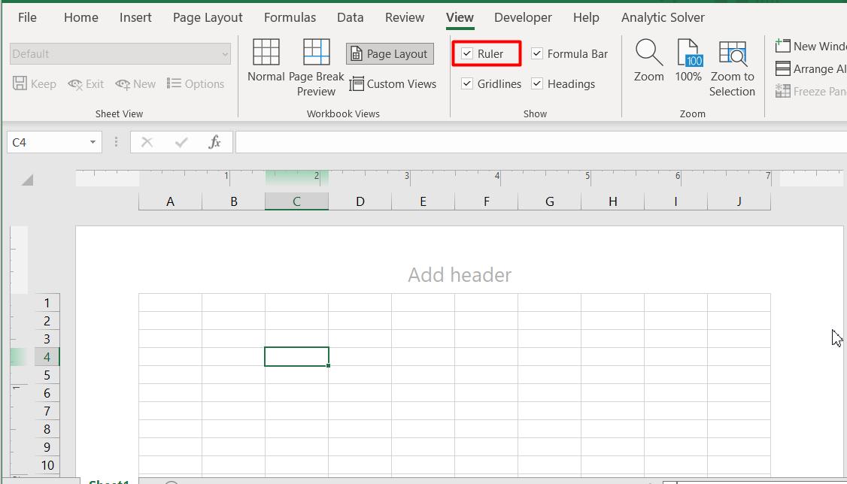Click the Select All sheet corner
The width and height of the screenshot is (847, 484).
tap(26, 180)
